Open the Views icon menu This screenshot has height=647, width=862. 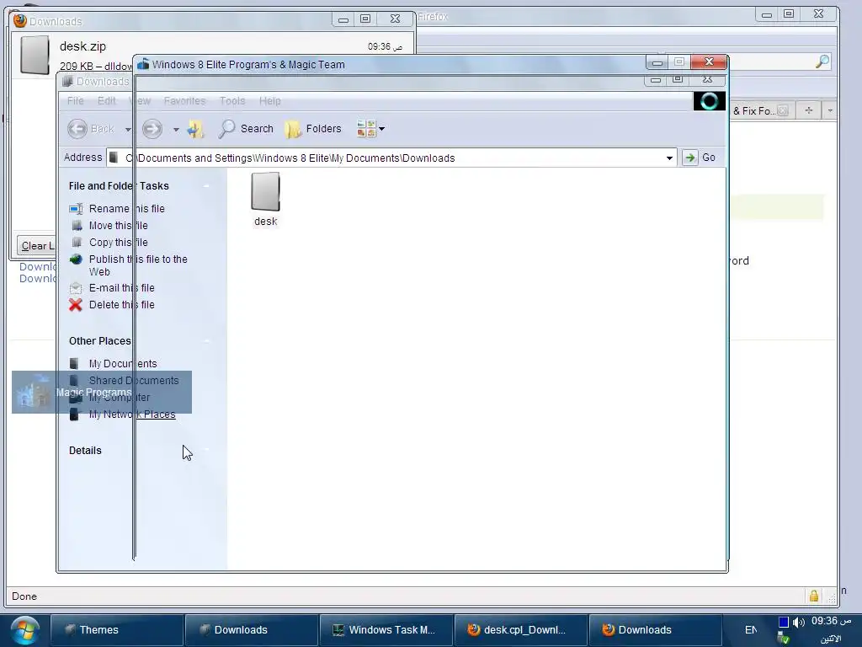click(366, 129)
